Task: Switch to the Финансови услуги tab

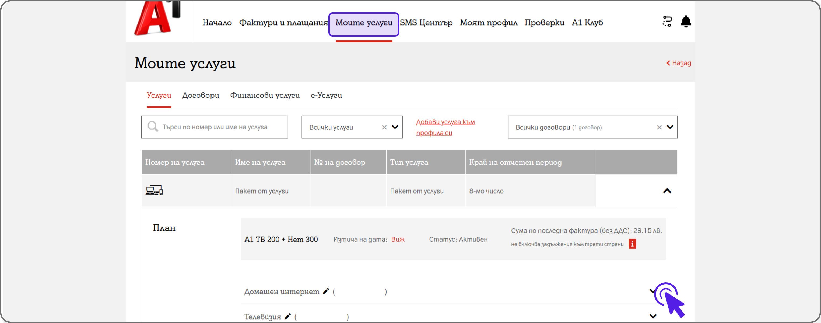Action: pyautogui.click(x=265, y=95)
